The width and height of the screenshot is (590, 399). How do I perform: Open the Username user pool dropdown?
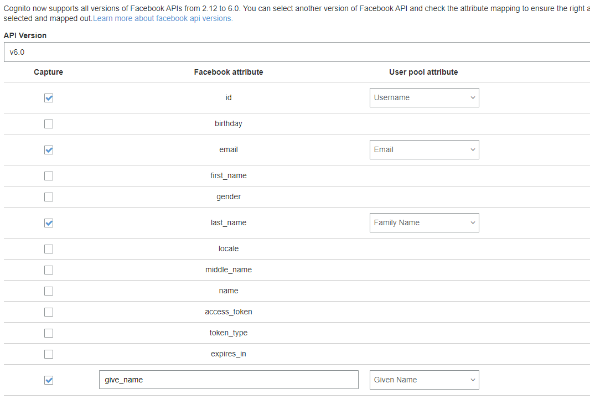click(424, 98)
